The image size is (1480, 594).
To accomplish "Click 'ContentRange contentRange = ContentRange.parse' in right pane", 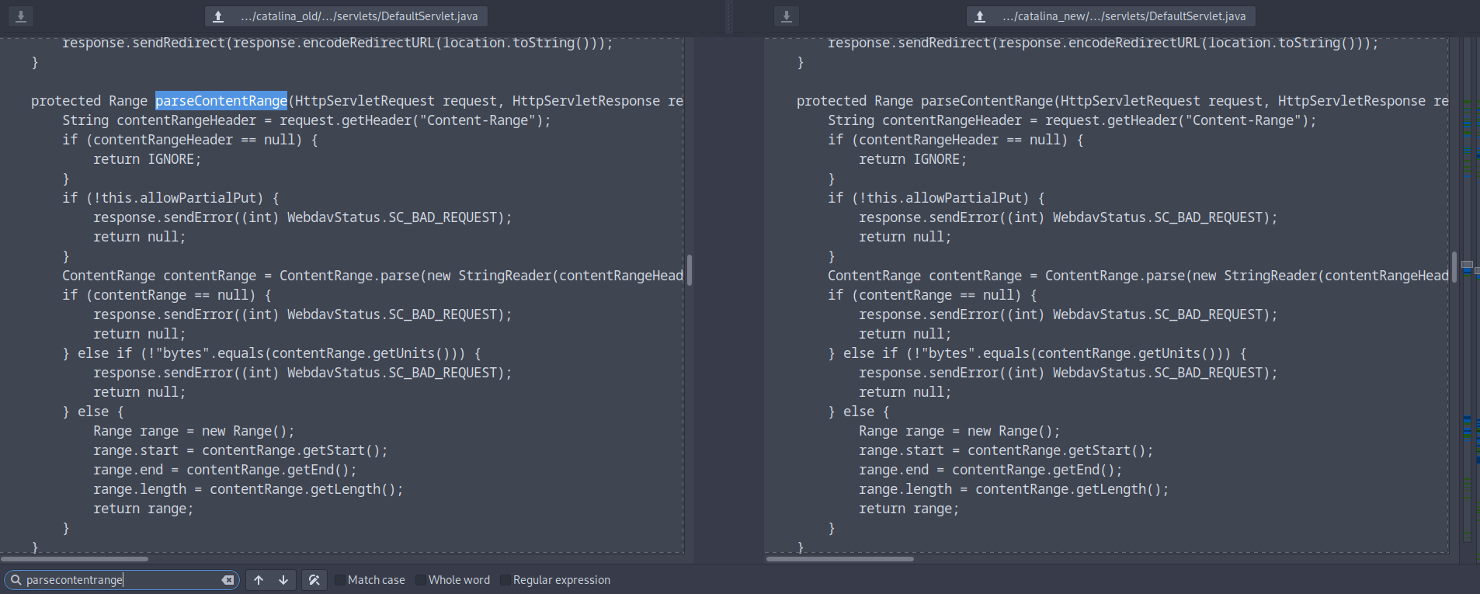I will click(1138, 276).
